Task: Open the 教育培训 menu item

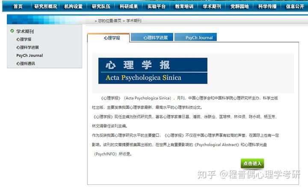Action: 184,6
